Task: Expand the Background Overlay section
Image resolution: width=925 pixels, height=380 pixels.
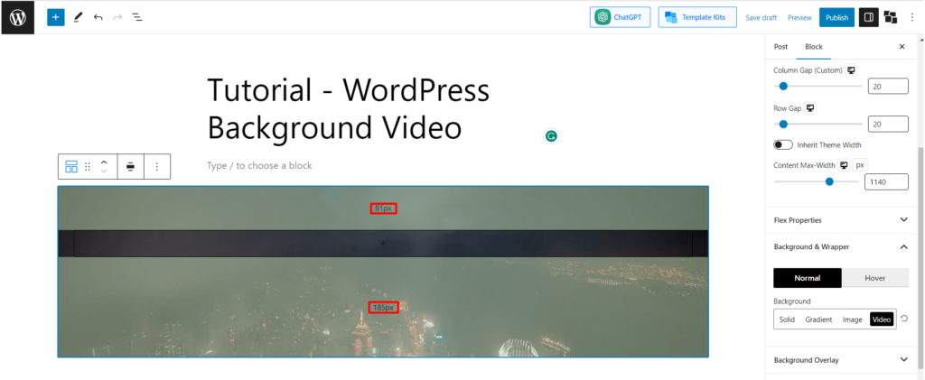Action: point(841,360)
